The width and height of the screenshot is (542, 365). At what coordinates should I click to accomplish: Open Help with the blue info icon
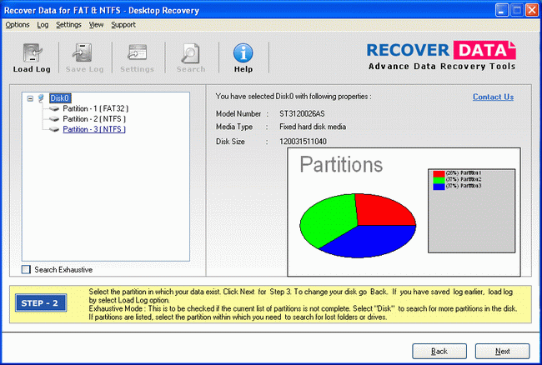coord(243,53)
